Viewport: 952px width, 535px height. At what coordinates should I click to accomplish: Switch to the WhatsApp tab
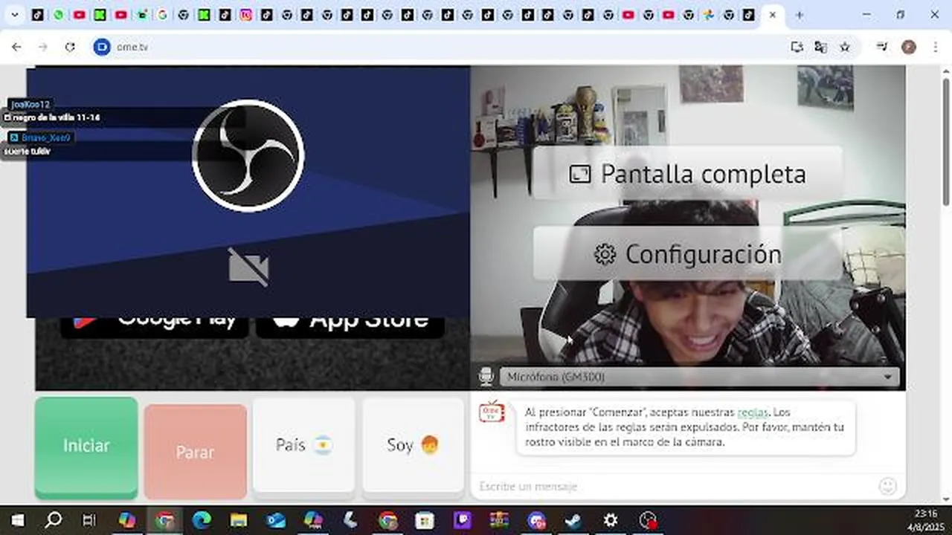tap(59, 15)
